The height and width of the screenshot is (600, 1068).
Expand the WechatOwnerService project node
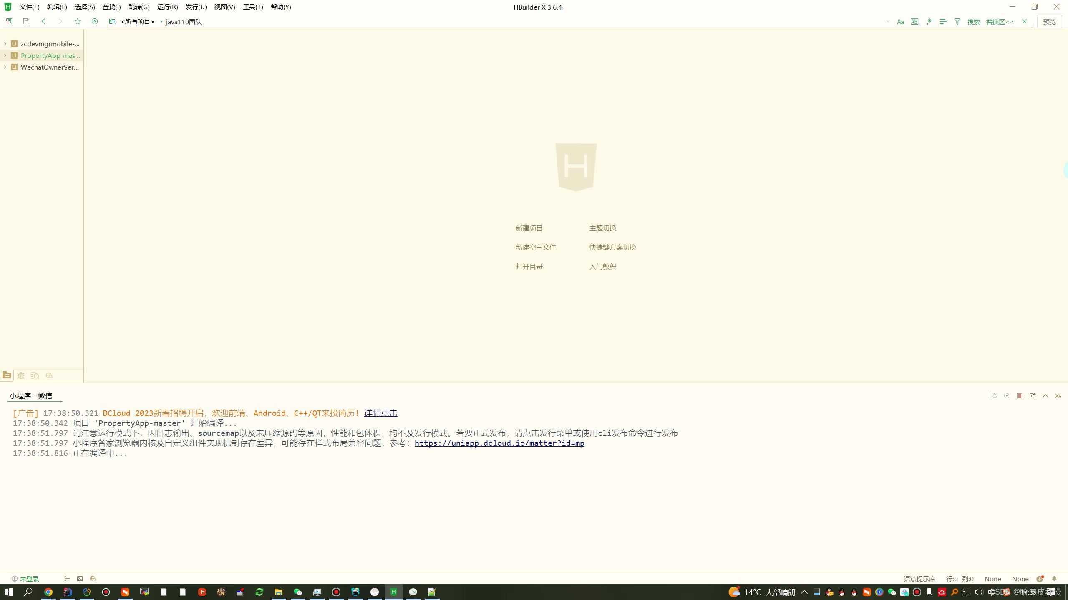[5, 67]
